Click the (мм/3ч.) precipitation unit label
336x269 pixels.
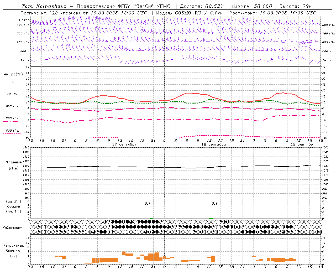tap(14, 202)
